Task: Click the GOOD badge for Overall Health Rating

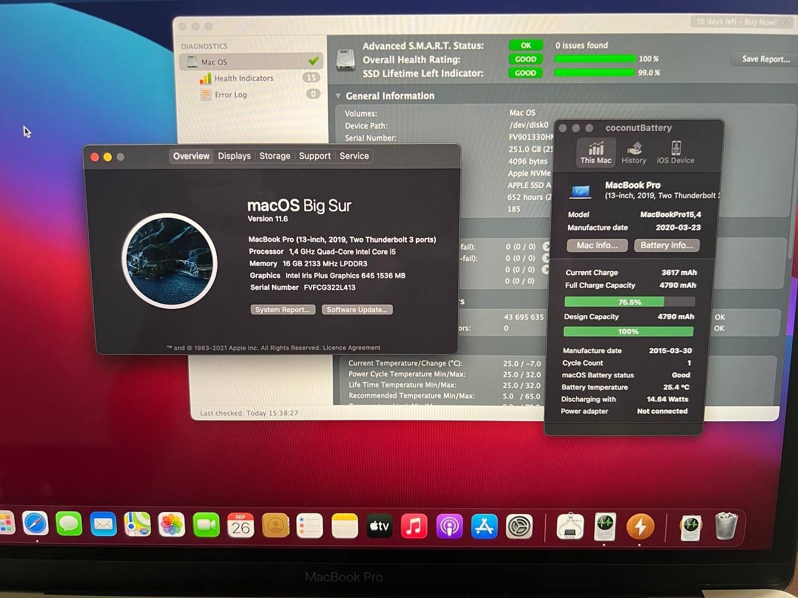Action: [526, 60]
